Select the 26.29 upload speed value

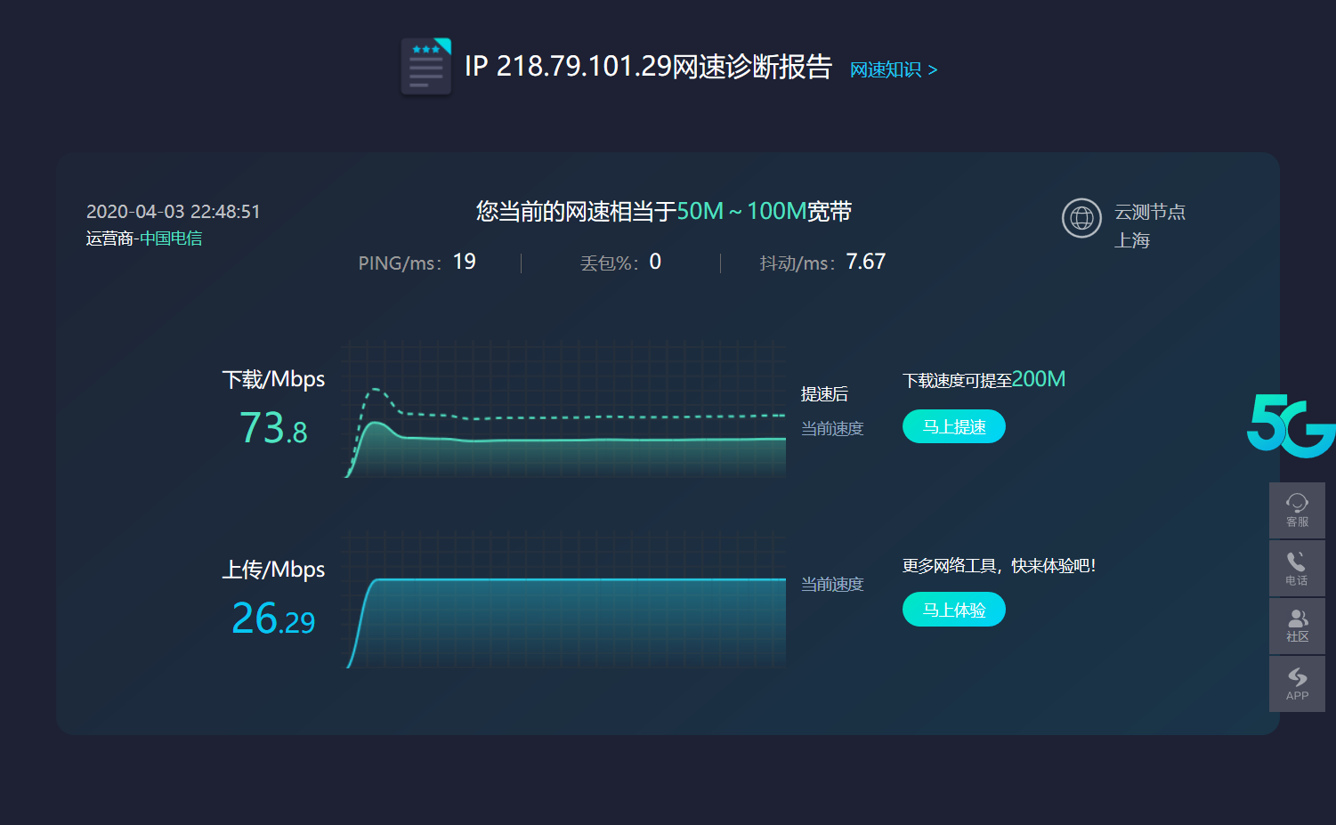point(271,619)
